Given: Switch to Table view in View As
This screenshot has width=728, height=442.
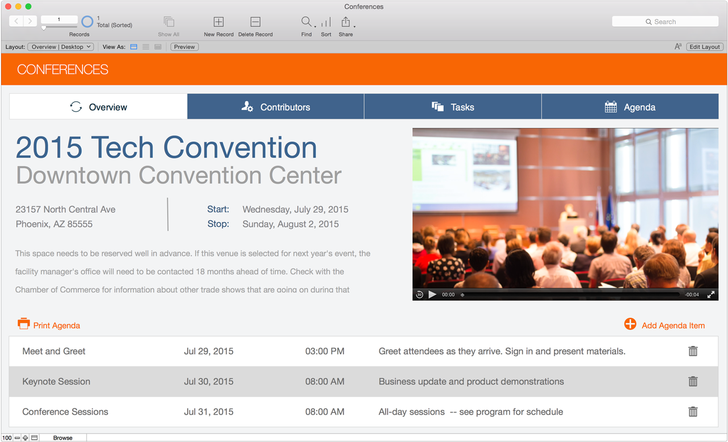Looking at the screenshot, I should click(158, 47).
